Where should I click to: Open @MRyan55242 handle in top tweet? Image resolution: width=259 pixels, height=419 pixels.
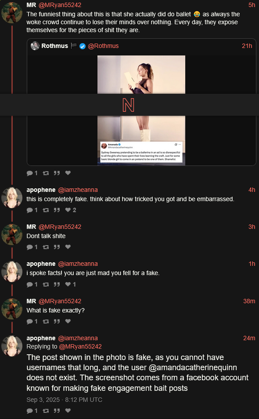pyautogui.click(x=60, y=5)
